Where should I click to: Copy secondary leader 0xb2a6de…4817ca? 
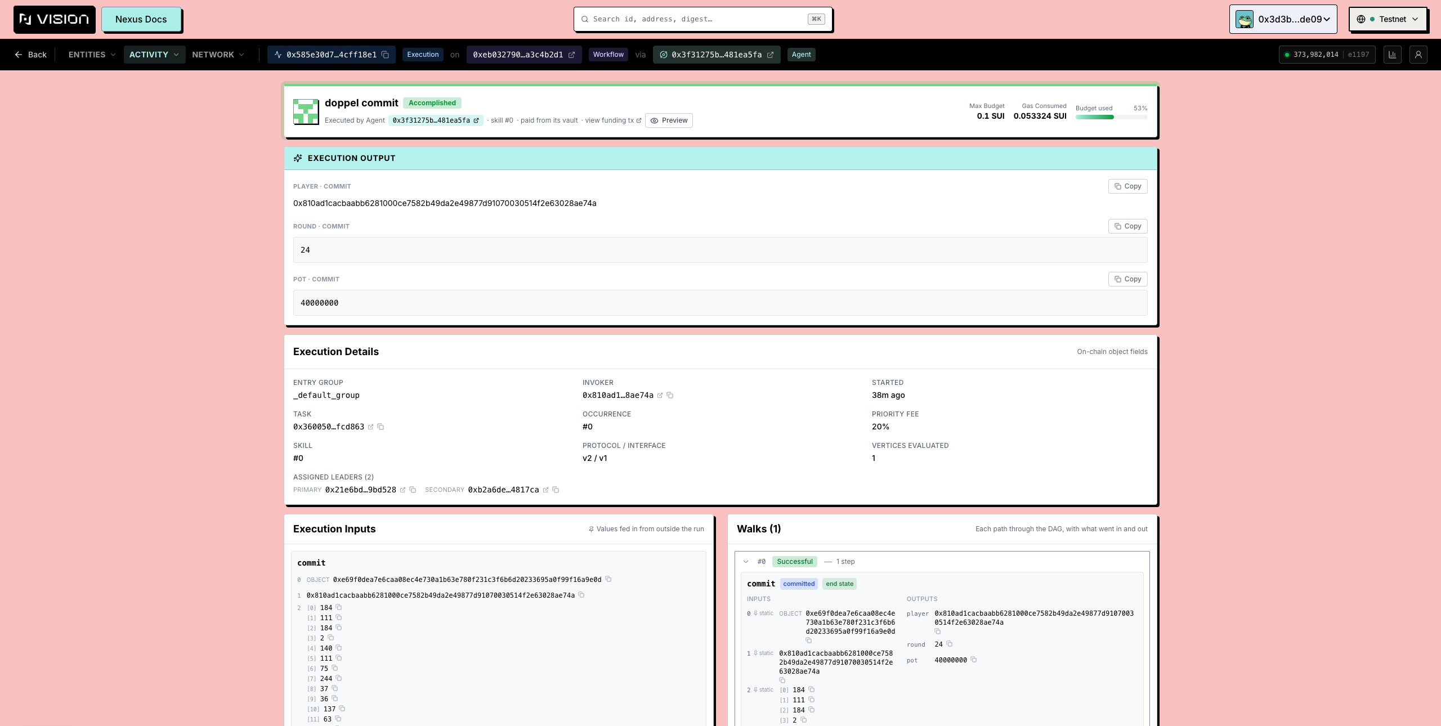tap(556, 490)
